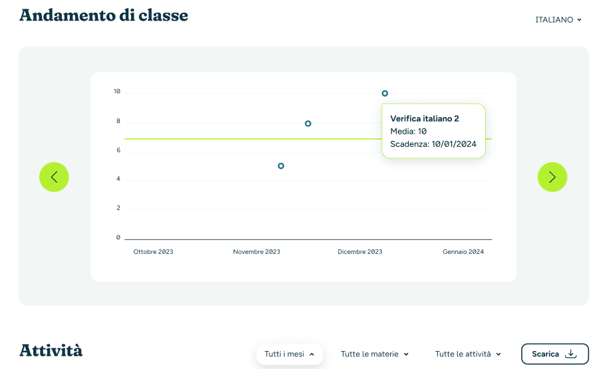Select the data point at value 10
Viewport: 607px width, 369px height.
[385, 94]
